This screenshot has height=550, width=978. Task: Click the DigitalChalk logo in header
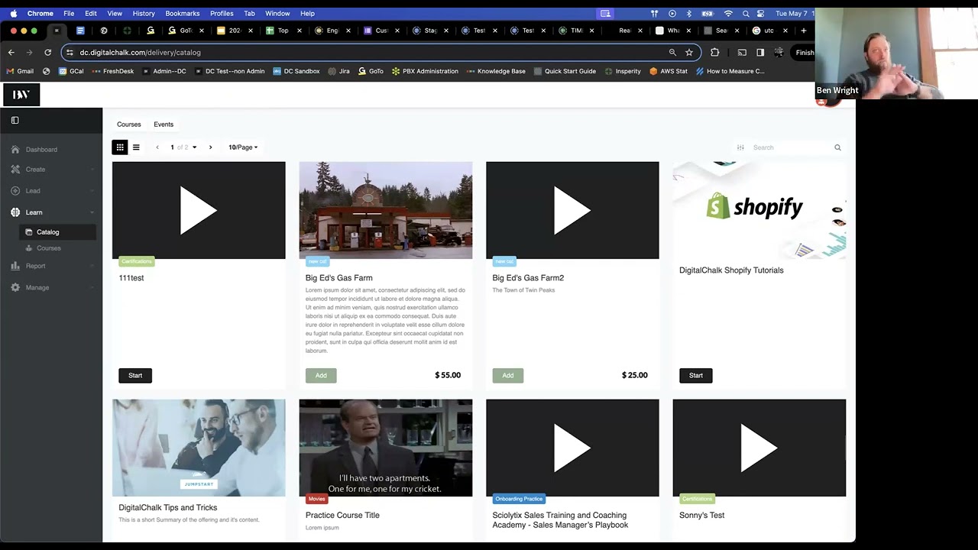tap(21, 95)
